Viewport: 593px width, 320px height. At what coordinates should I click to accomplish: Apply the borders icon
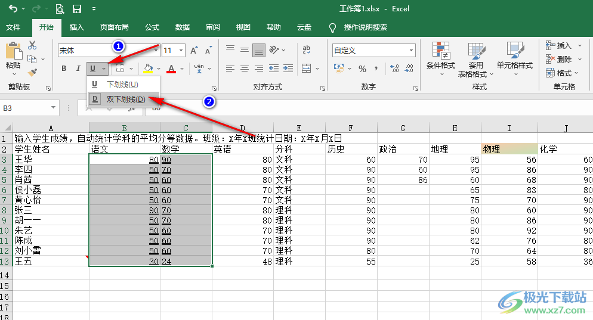click(121, 69)
